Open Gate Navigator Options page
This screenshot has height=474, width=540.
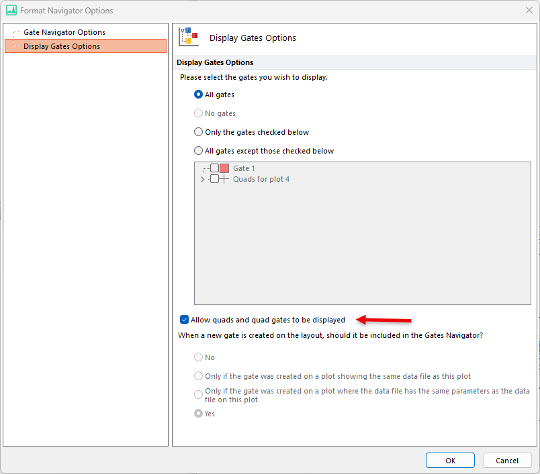64,32
